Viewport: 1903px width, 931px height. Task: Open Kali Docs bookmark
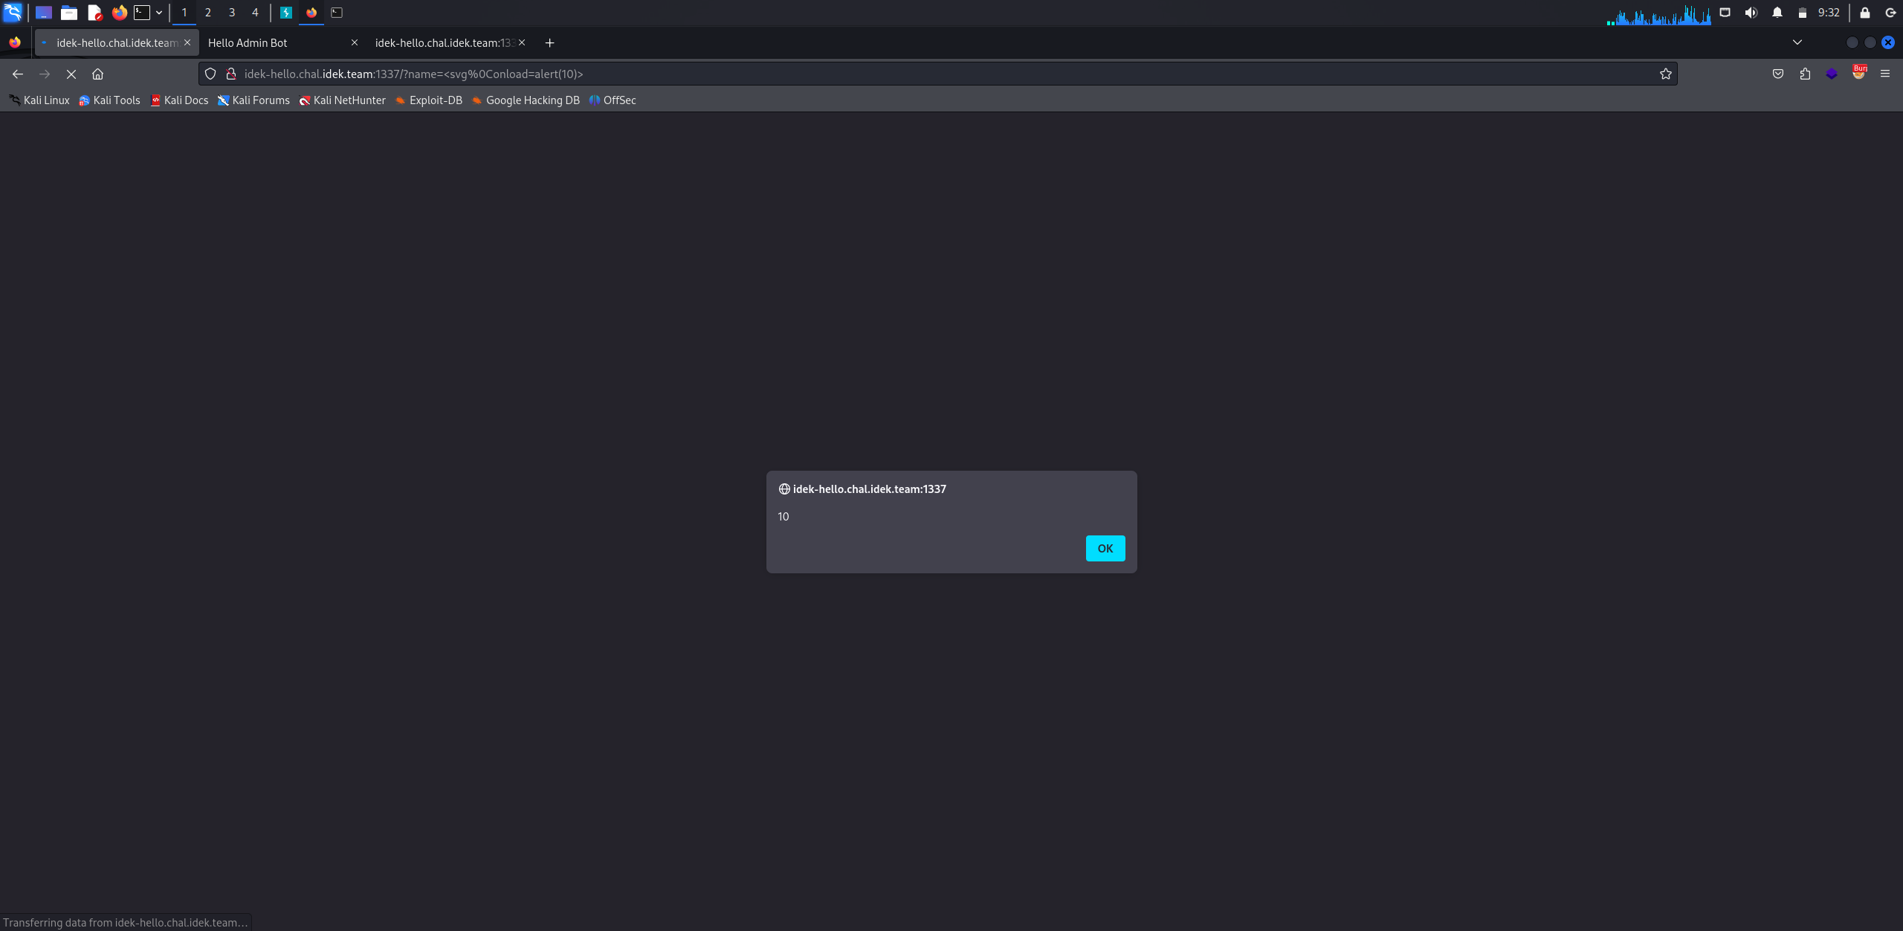179,100
